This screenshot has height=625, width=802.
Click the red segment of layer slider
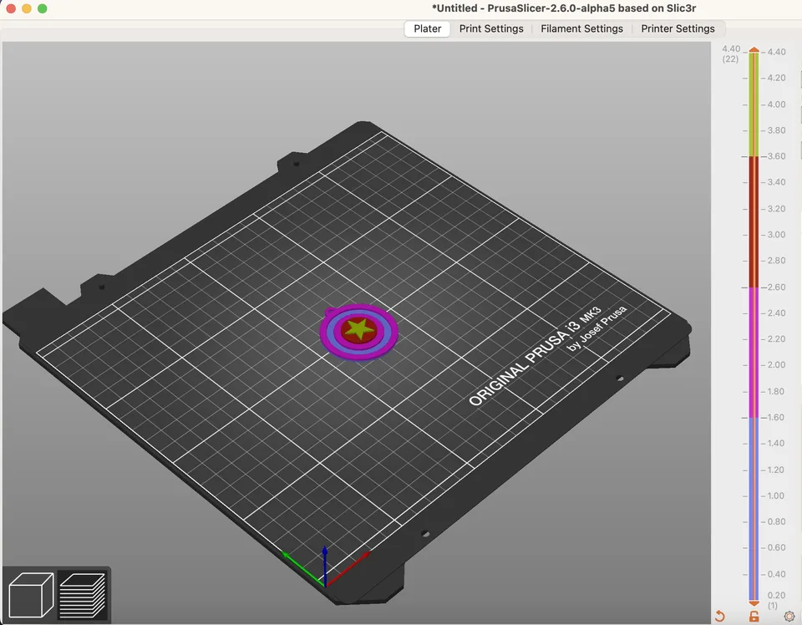click(754, 222)
